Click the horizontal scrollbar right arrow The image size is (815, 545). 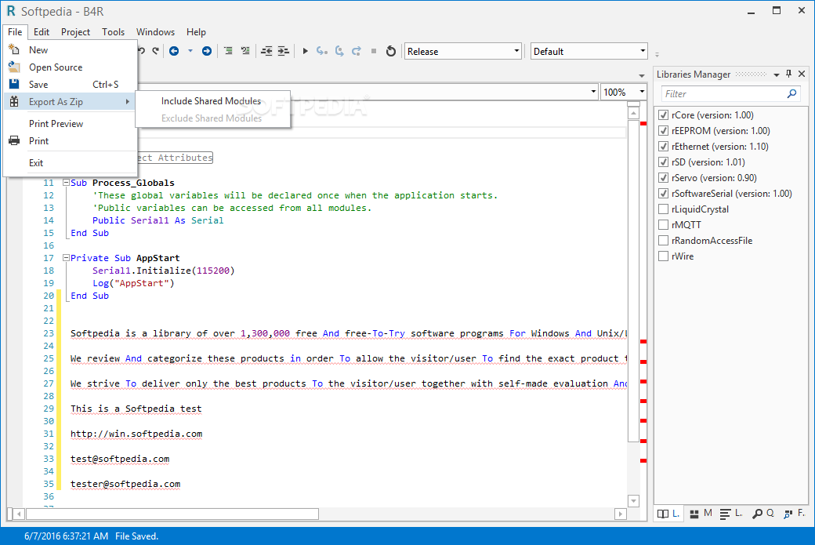pyautogui.click(x=620, y=514)
